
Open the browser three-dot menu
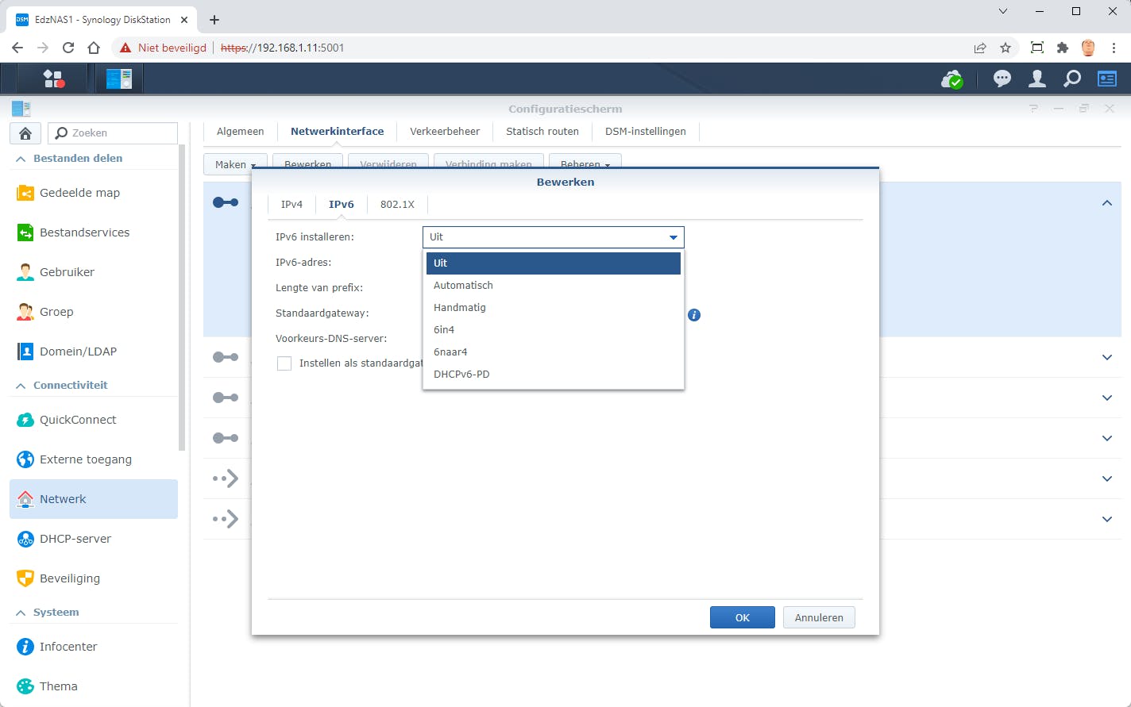tap(1114, 48)
